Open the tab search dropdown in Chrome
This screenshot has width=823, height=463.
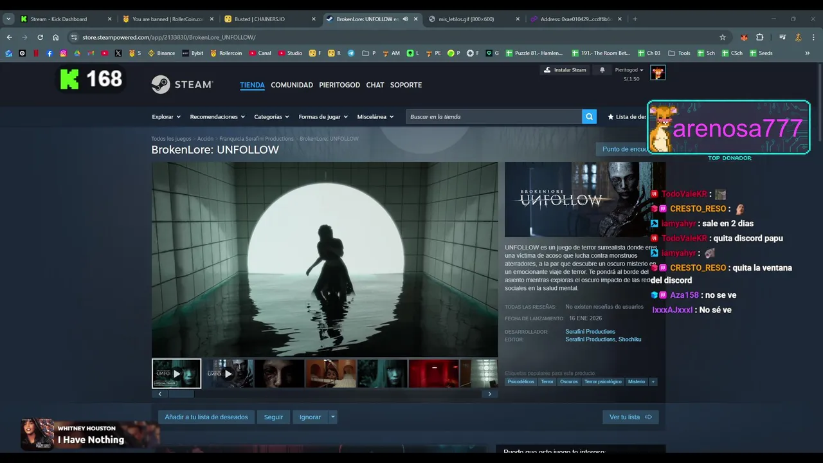[x=8, y=19]
